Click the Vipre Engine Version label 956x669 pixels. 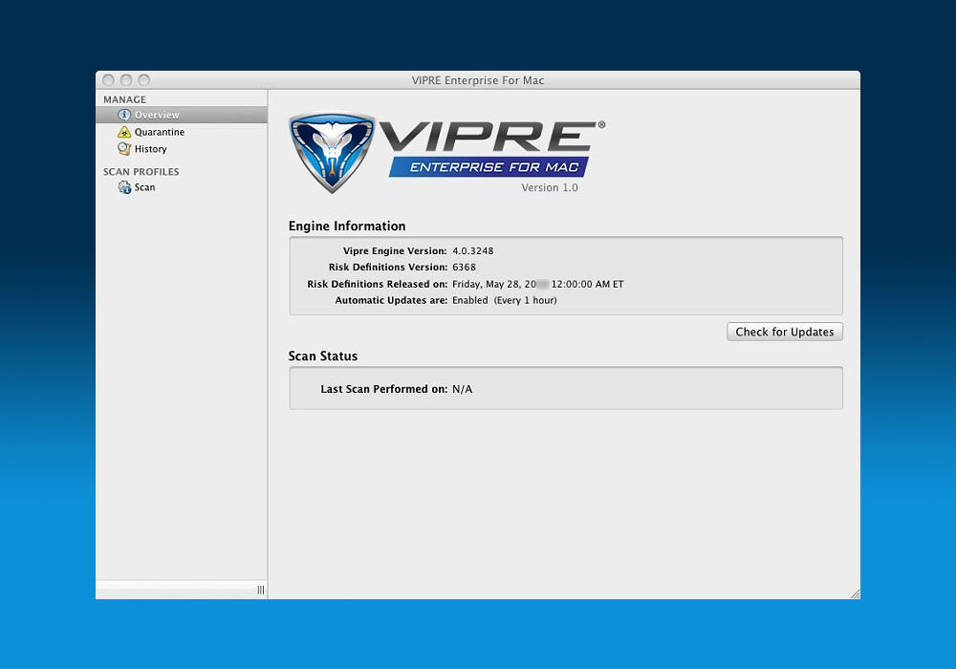point(395,250)
